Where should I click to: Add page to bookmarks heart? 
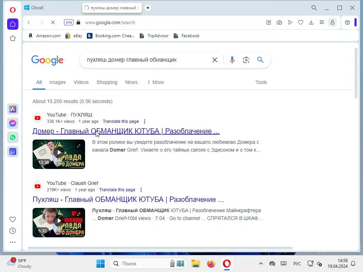301,22
